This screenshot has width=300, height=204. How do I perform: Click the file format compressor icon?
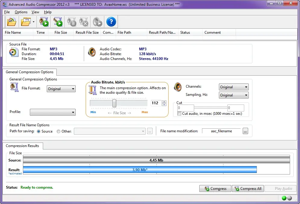point(14,87)
